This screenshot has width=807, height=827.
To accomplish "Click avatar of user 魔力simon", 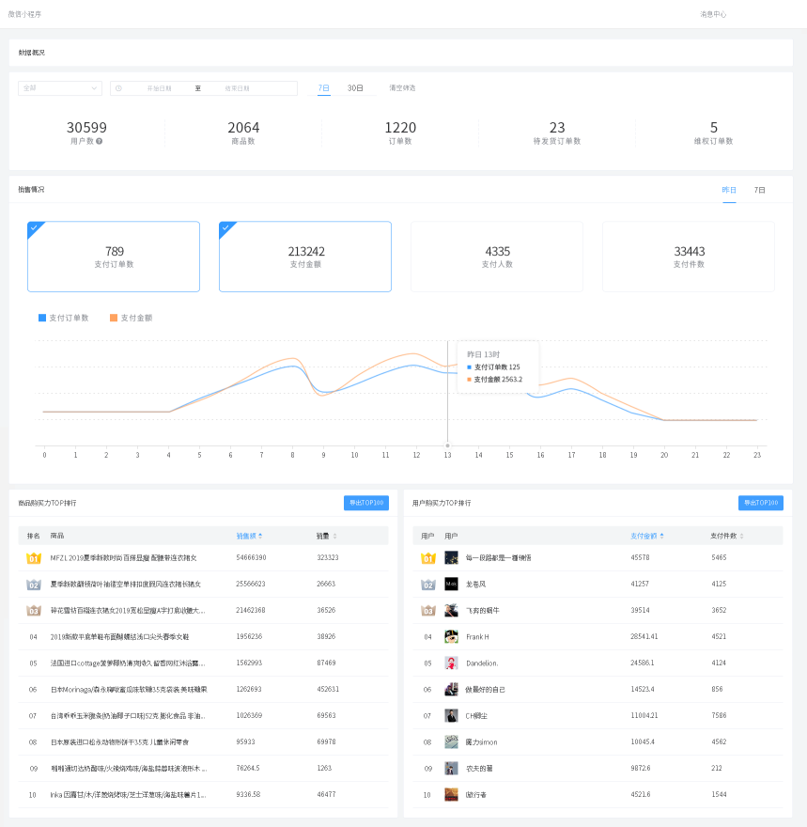I will click(x=451, y=742).
